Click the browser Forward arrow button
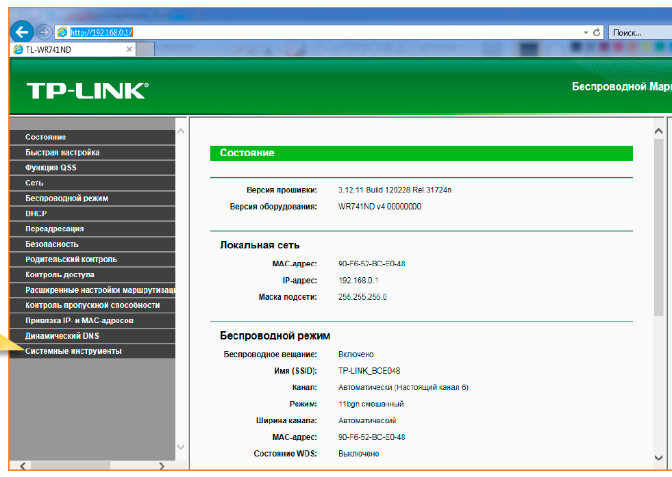This screenshot has height=477, width=672. pyautogui.click(x=44, y=32)
